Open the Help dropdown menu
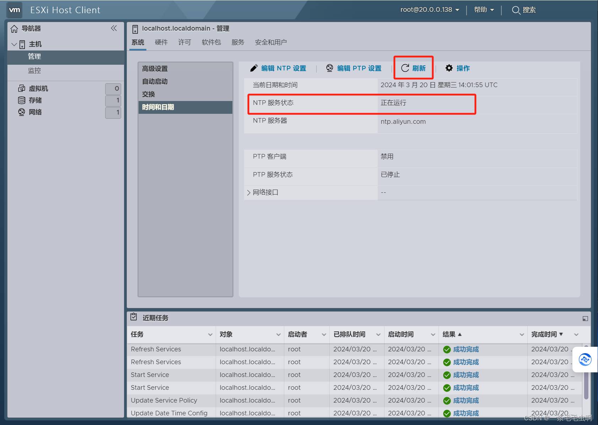598x425 pixels. pyautogui.click(x=484, y=10)
